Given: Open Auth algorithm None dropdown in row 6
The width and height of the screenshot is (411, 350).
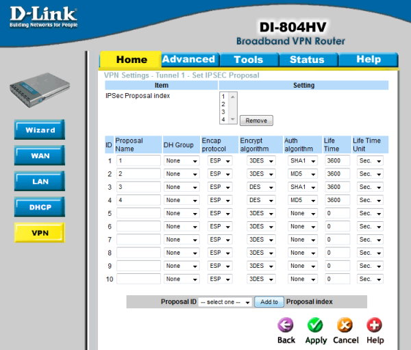Looking at the screenshot, I should point(303,226).
